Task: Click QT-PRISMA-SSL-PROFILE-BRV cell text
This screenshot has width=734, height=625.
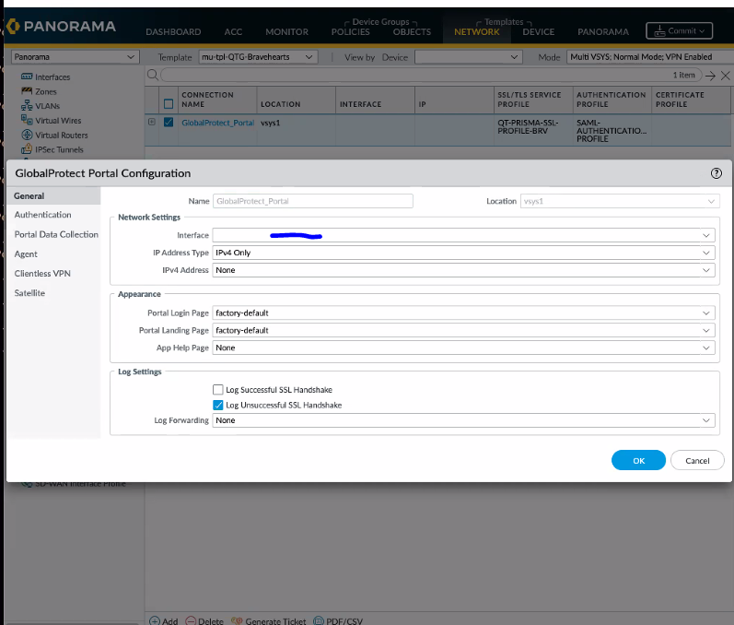Action: click(528, 126)
